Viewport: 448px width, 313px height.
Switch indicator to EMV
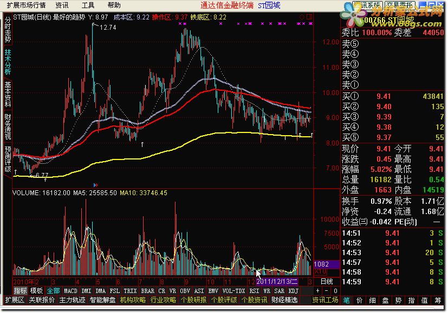[x=213, y=291]
